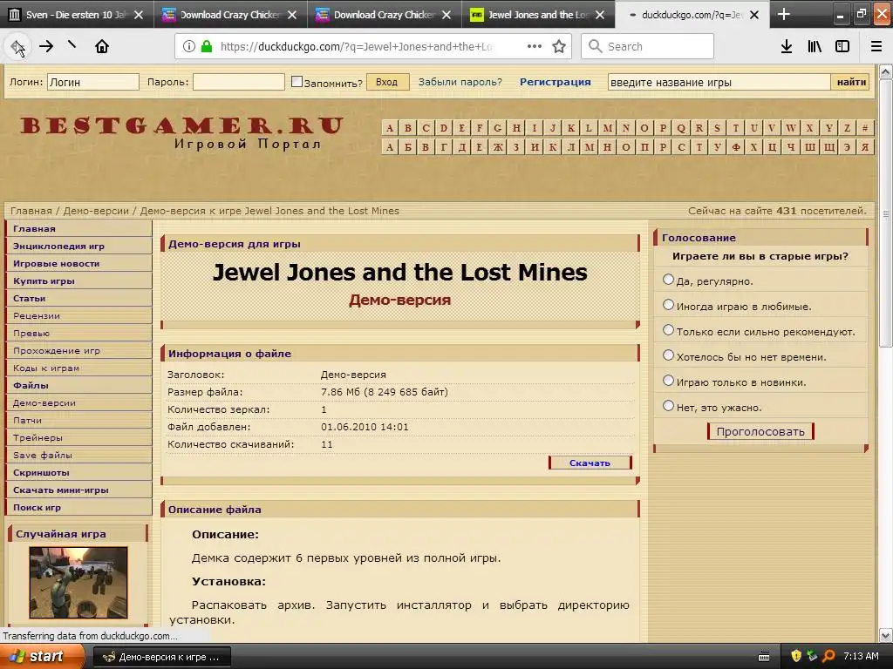Click the Найти search button

pos(850,82)
